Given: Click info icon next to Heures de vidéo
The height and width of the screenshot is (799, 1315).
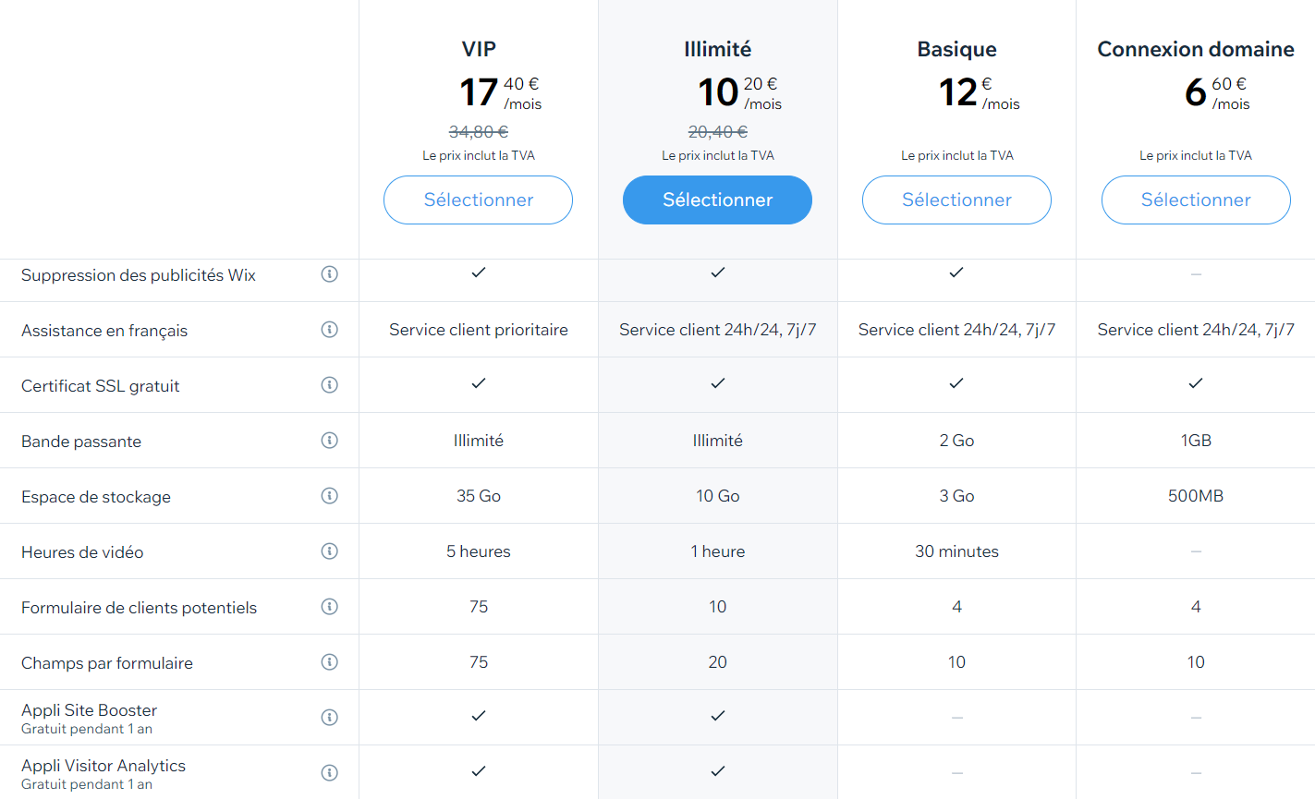Looking at the screenshot, I should [329, 551].
